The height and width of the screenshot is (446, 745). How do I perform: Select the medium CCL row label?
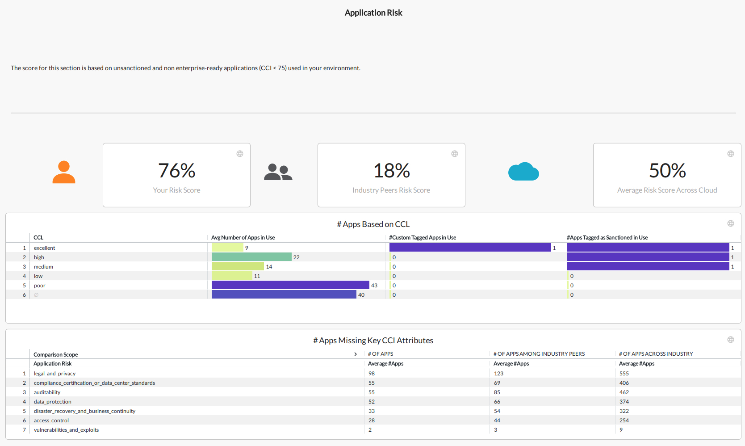pos(43,267)
